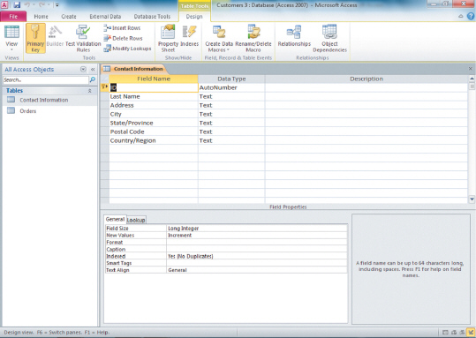Viewport: 476px width, 338px height.
Task: Open the Help question mark icon
Action: coord(471,16)
